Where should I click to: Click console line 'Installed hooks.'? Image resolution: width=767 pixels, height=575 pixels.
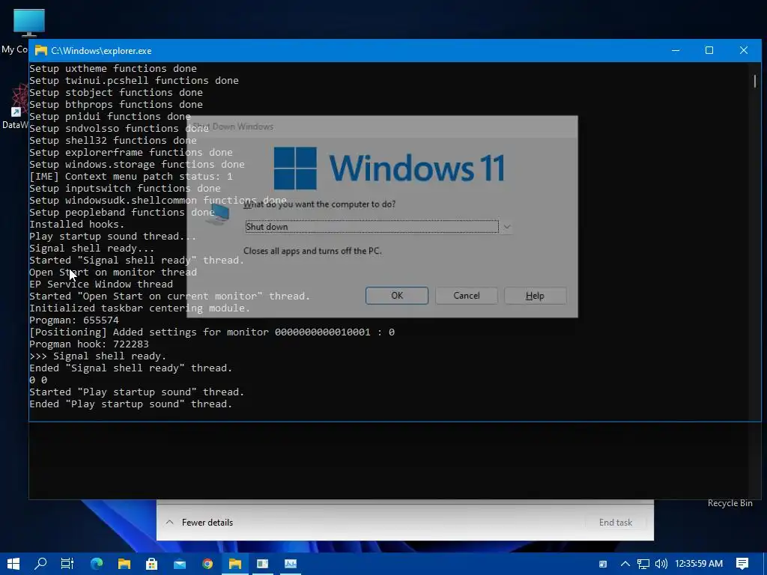point(77,225)
